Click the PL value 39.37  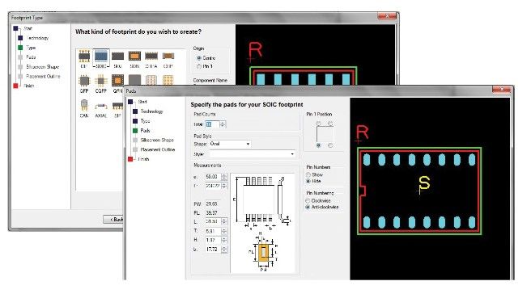tap(211, 213)
